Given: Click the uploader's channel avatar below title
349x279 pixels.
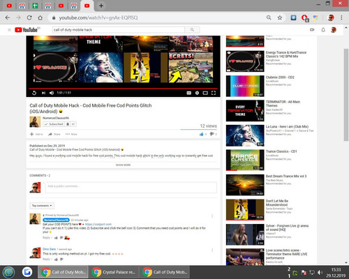Looking at the screenshot, I should tap(35, 122).
